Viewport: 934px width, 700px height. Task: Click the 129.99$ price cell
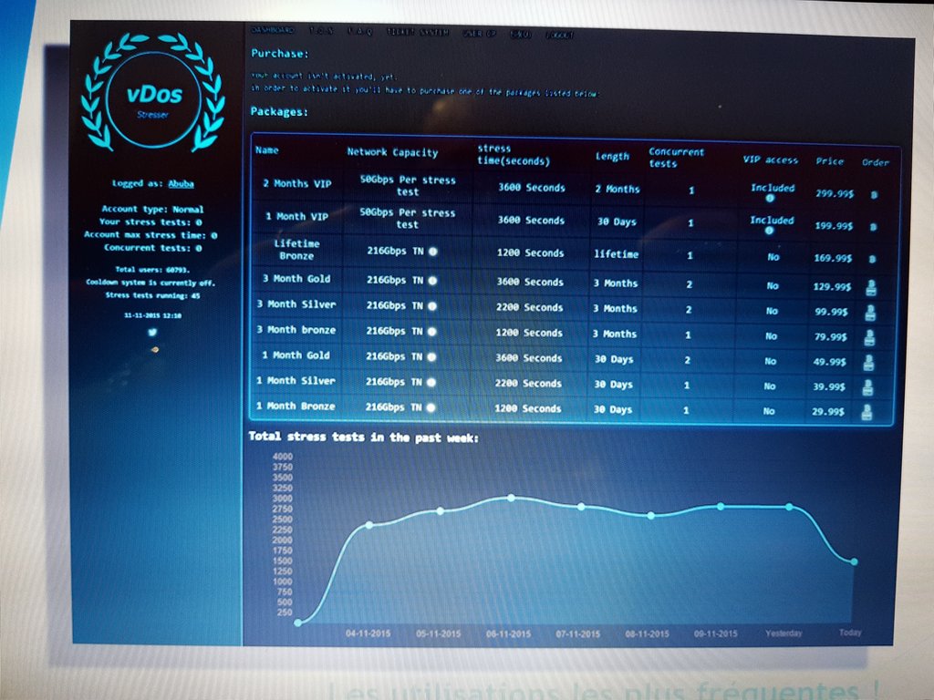click(x=832, y=287)
